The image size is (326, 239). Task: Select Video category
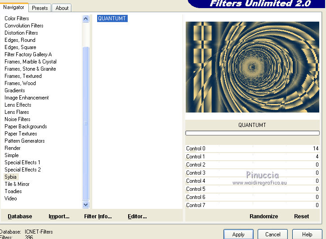click(11, 198)
